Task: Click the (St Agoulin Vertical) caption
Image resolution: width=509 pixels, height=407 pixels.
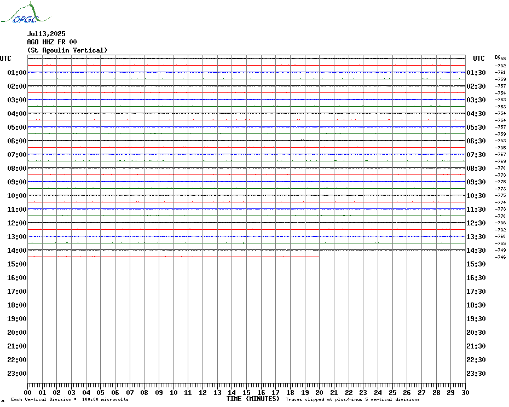Action: pyautogui.click(x=67, y=50)
